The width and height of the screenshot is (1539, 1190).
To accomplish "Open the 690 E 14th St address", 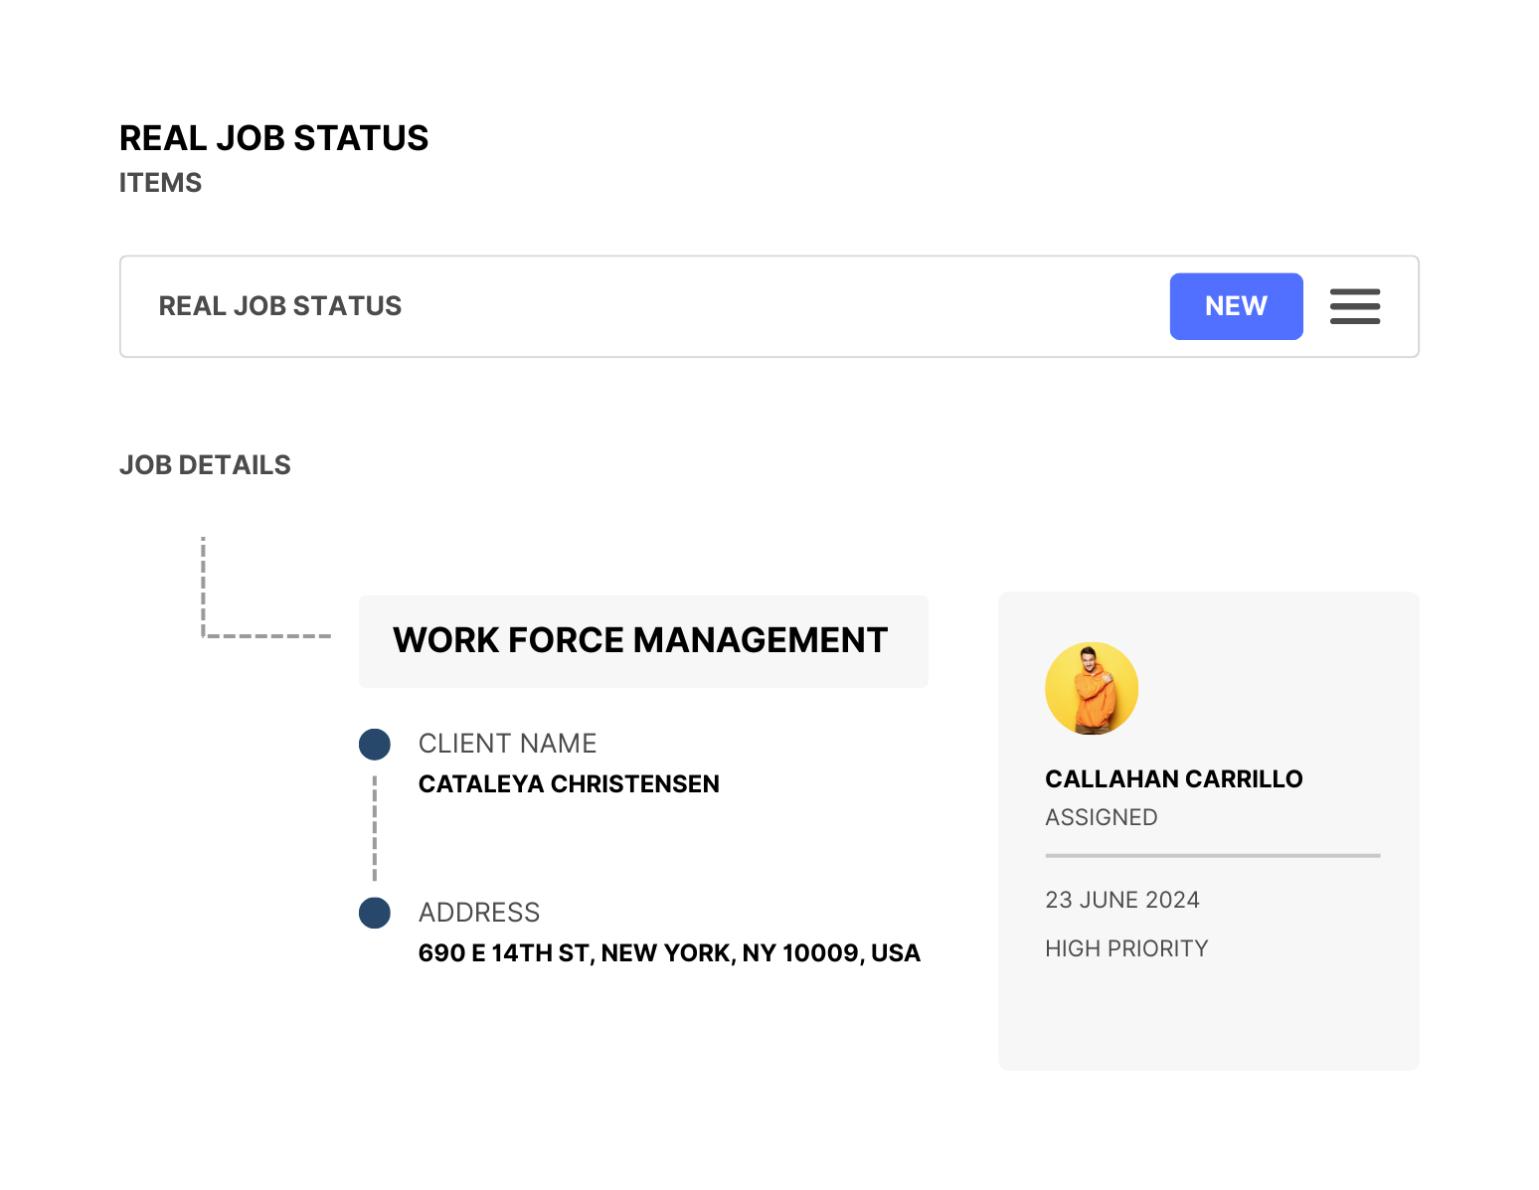I will click(x=668, y=953).
